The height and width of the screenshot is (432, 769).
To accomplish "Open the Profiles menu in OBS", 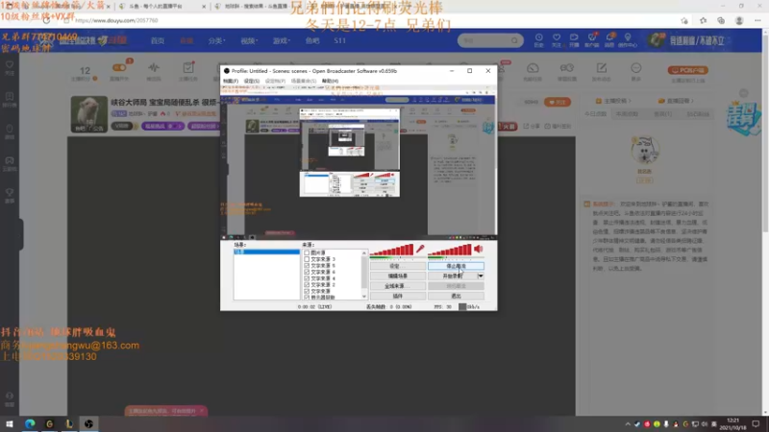I will click(275, 81).
